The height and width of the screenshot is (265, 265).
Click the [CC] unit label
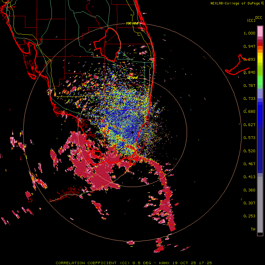pos(251,20)
